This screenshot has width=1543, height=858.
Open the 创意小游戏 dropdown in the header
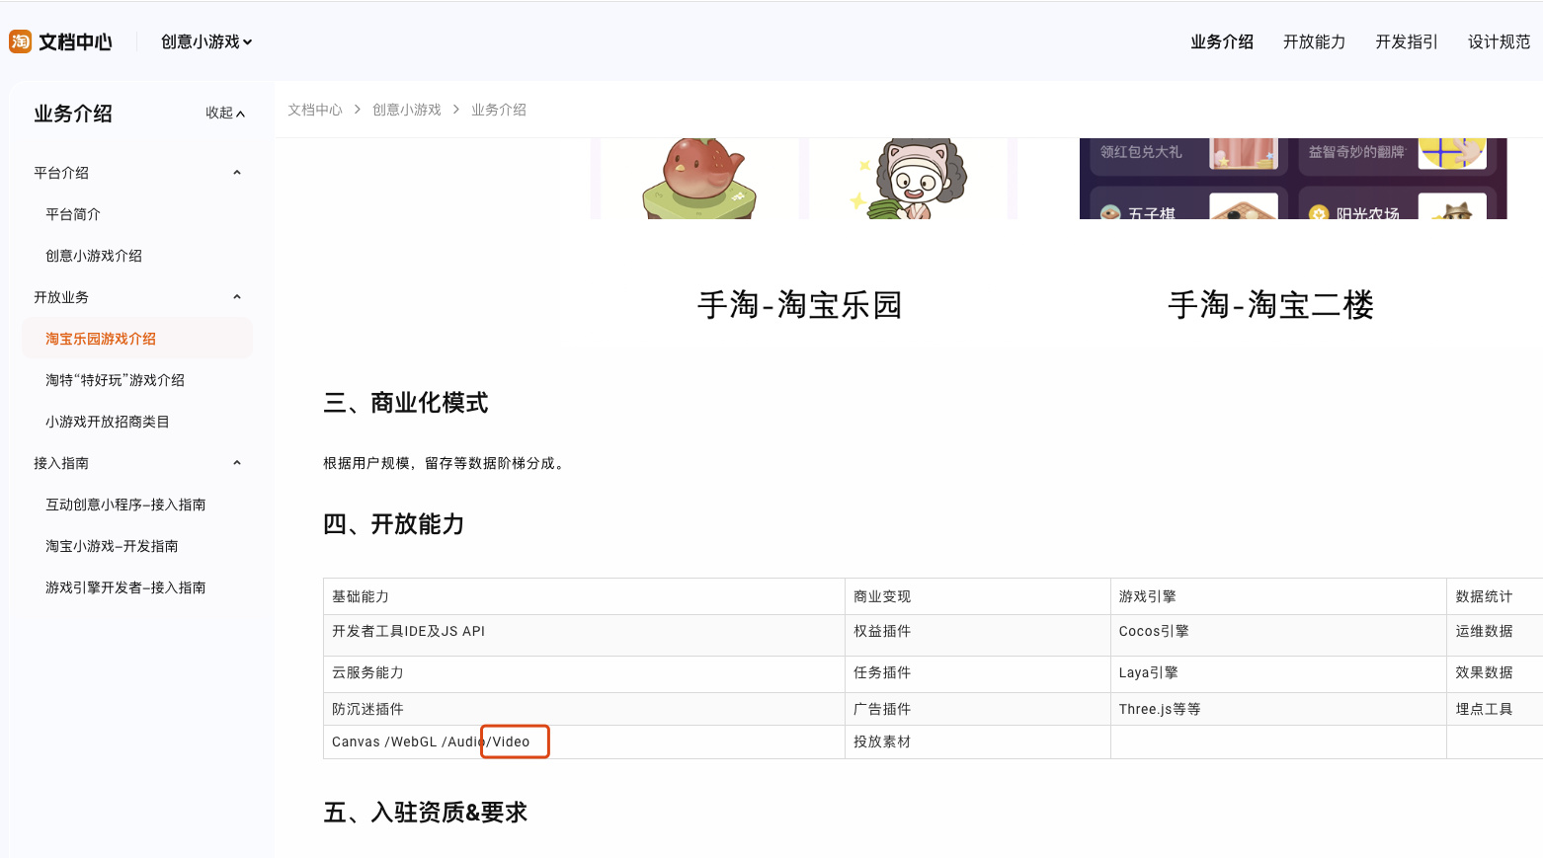(206, 41)
